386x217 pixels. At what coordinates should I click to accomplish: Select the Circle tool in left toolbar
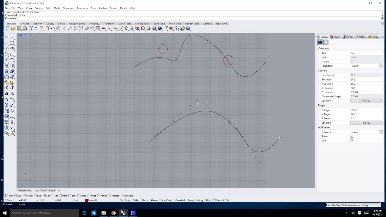[x=7, y=49]
